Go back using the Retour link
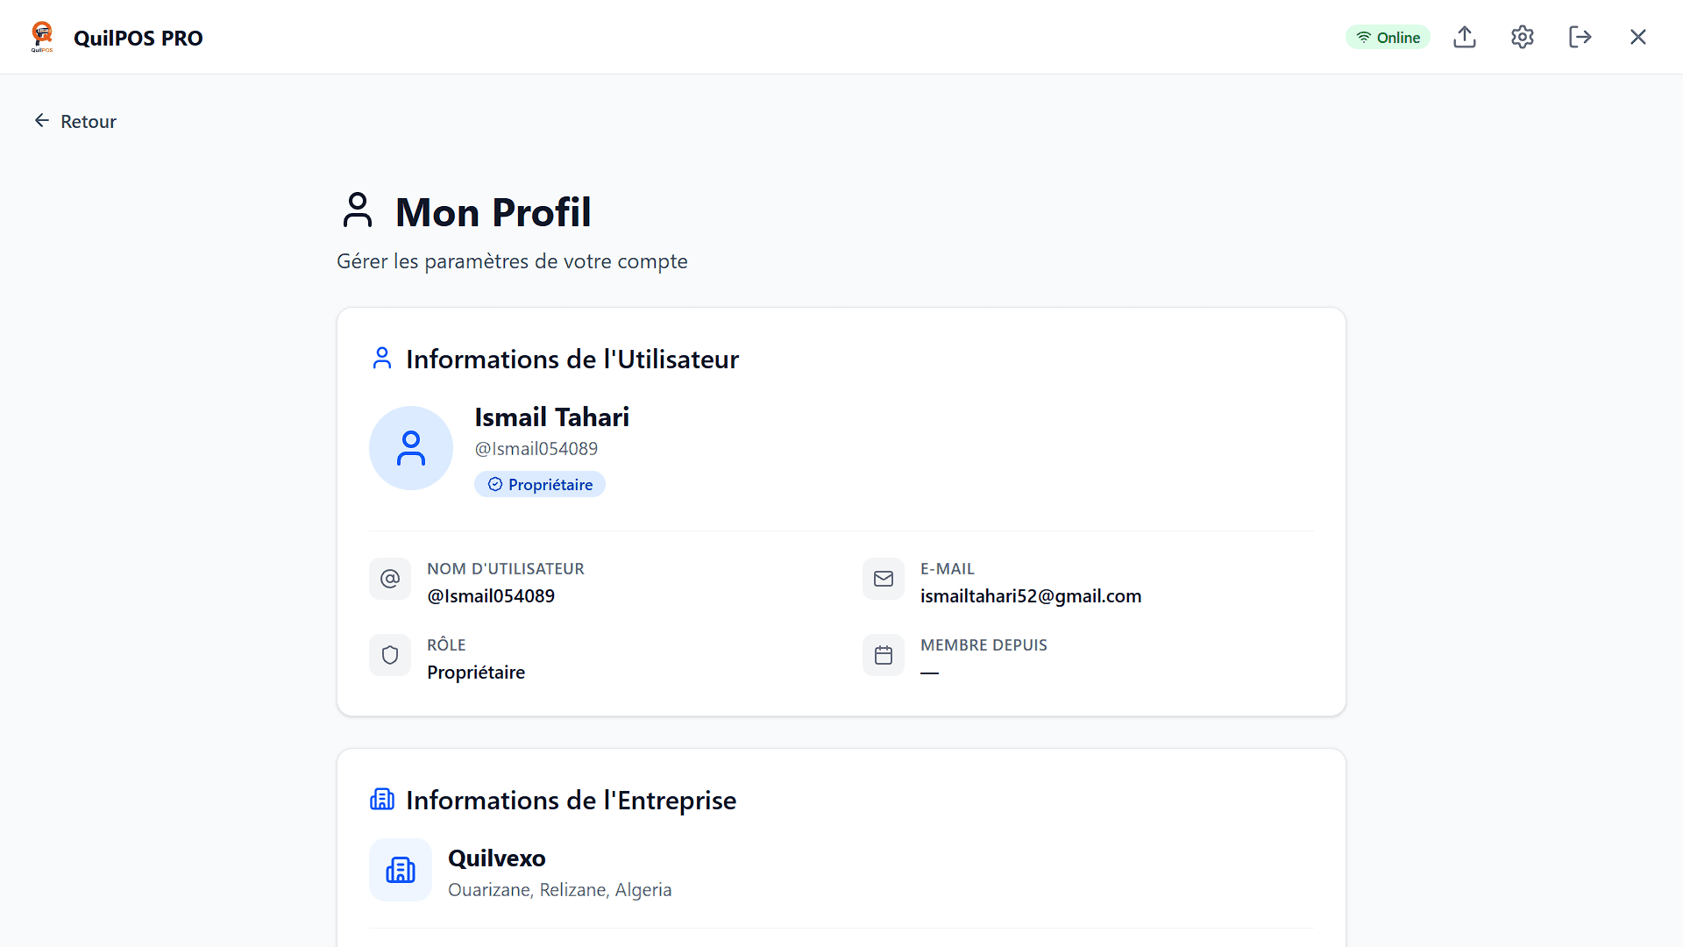This screenshot has height=947, width=1683. [x=75, y=121]
